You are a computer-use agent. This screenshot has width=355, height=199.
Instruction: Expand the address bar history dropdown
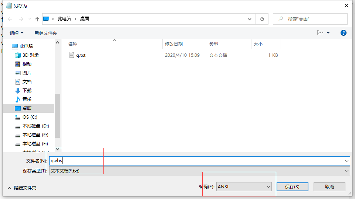(x=250, y=19)
